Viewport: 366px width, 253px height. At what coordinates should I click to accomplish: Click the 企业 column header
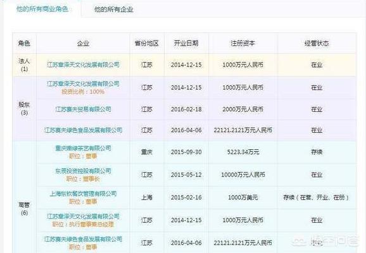[x=83, y=44]
